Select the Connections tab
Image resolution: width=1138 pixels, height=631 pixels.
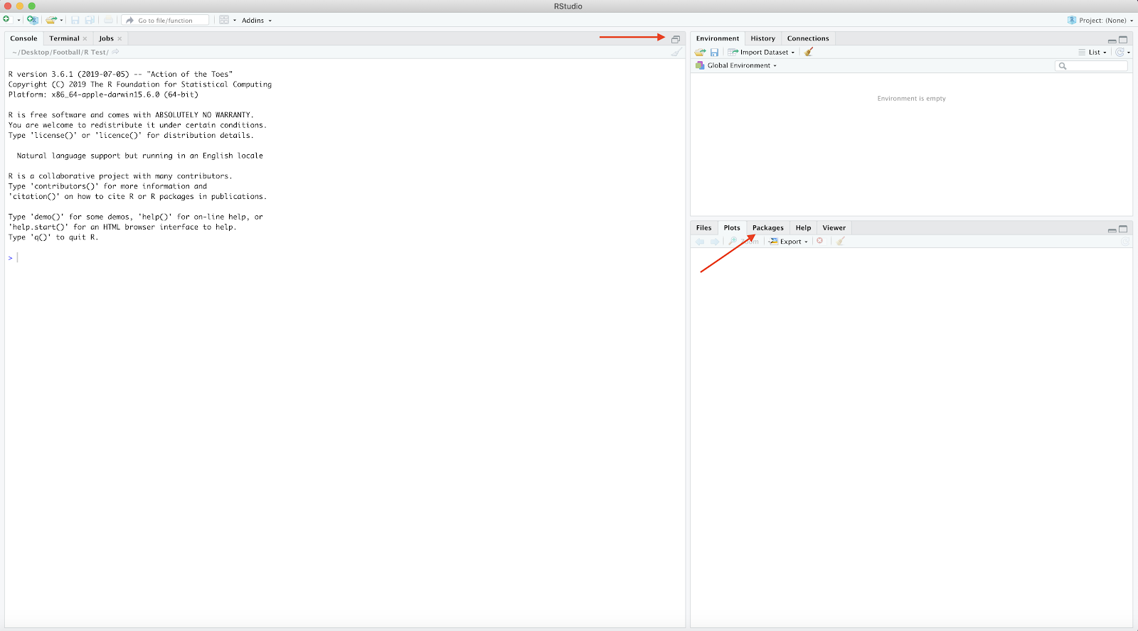808,38
